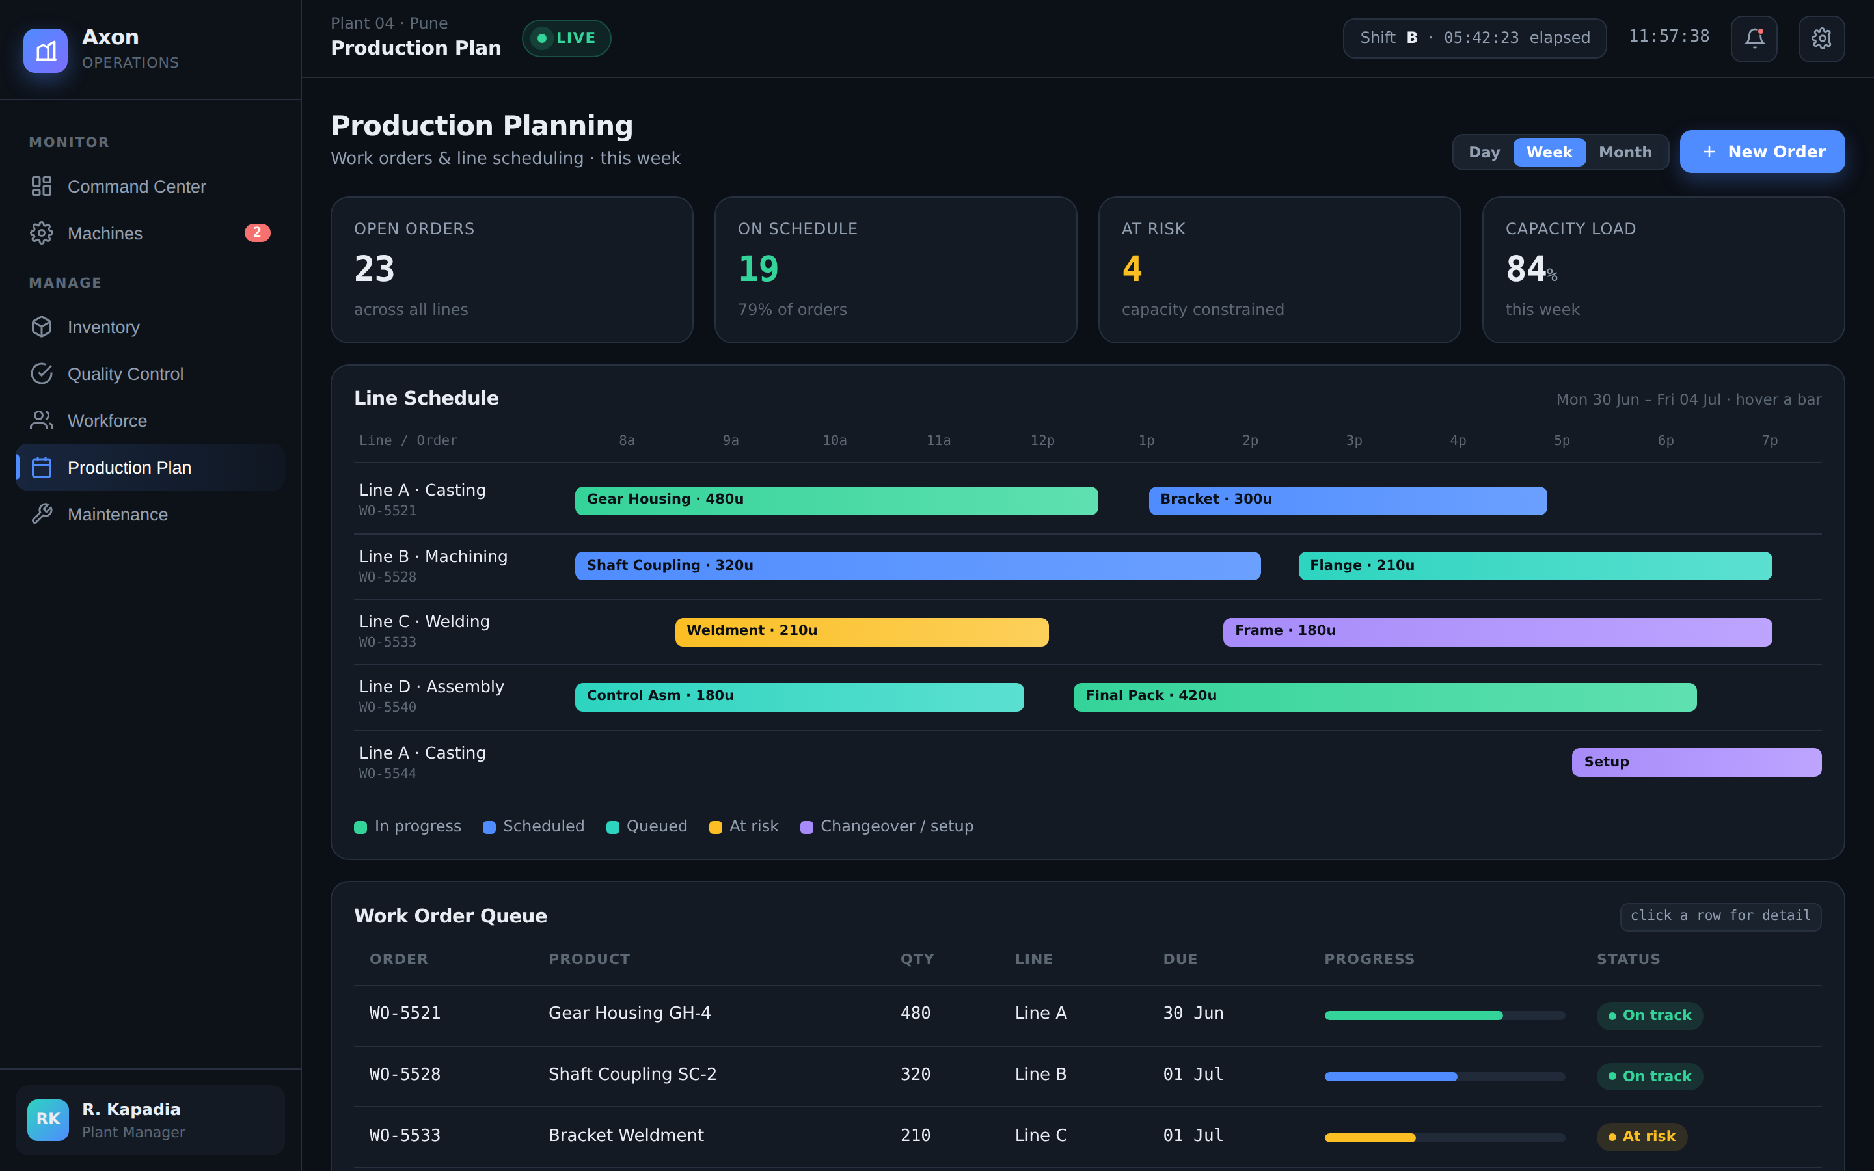Switch schedule view to Day
This screenshot has width=1874, height=1171.
pos(1484,153)
